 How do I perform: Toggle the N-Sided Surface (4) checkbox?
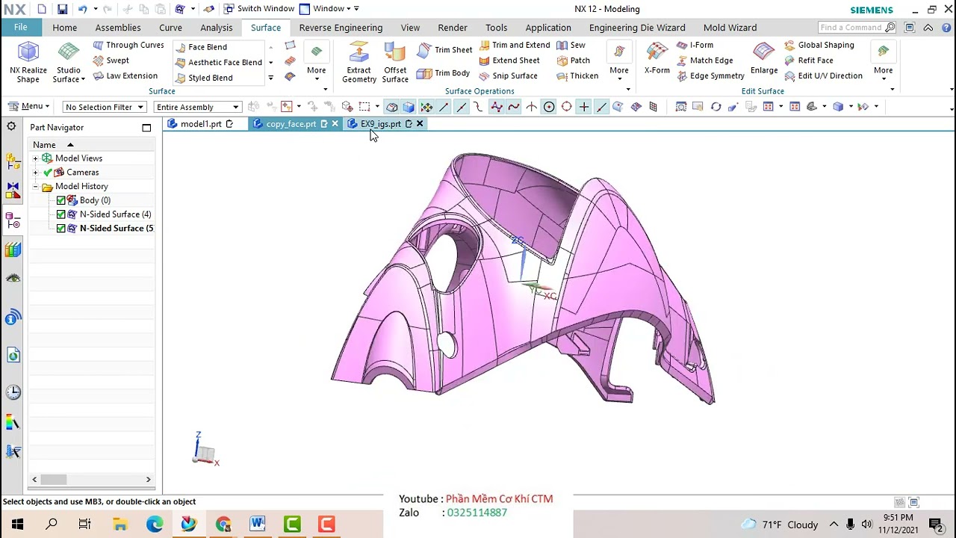pos(61,214)
